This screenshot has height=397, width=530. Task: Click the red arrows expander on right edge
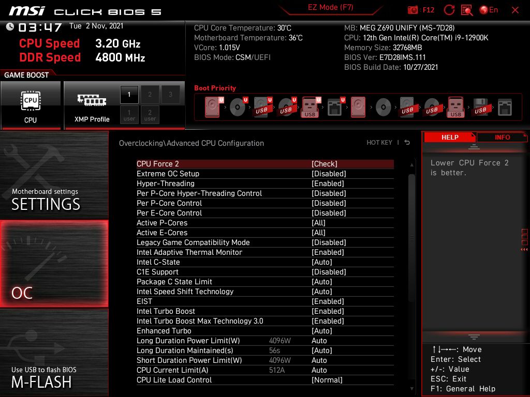click(524, 250)
